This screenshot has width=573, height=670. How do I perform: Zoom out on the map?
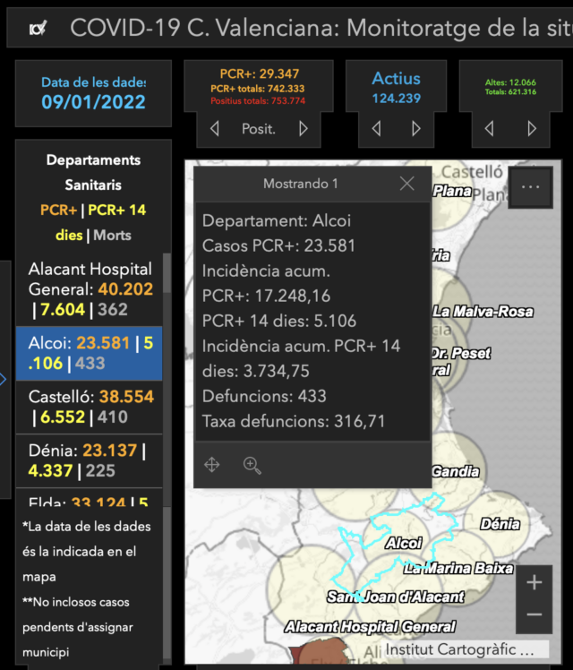(535, 614)
